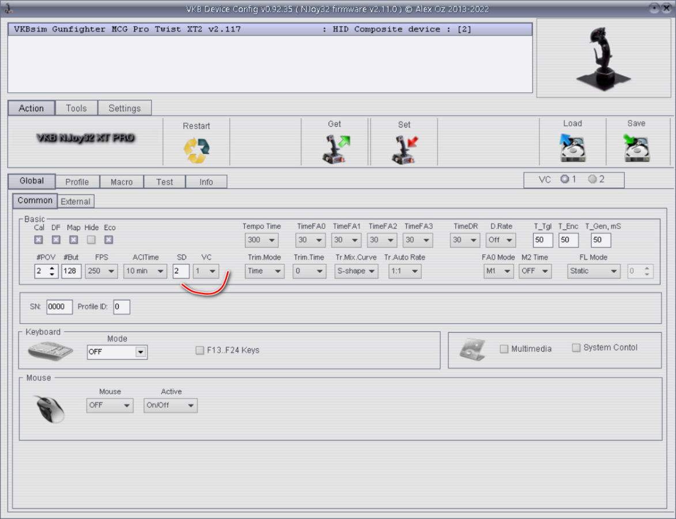Click the T_Tgl input field
676x519 pixels.
click(543, 240)
